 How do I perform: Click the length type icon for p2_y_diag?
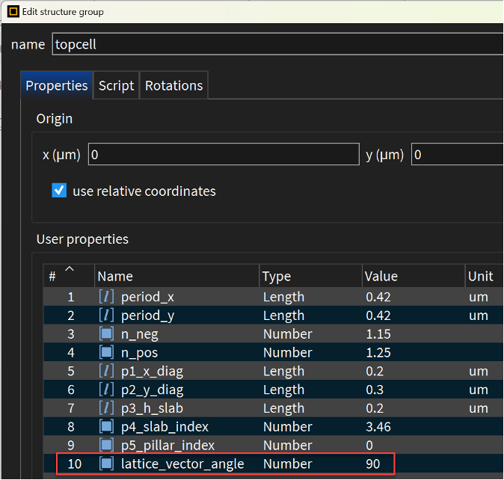pos(106,390)
